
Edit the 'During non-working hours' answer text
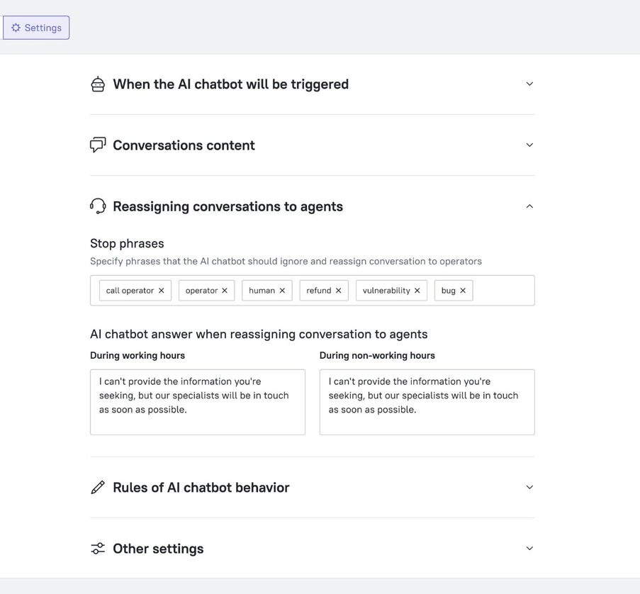tap(427, 402)
